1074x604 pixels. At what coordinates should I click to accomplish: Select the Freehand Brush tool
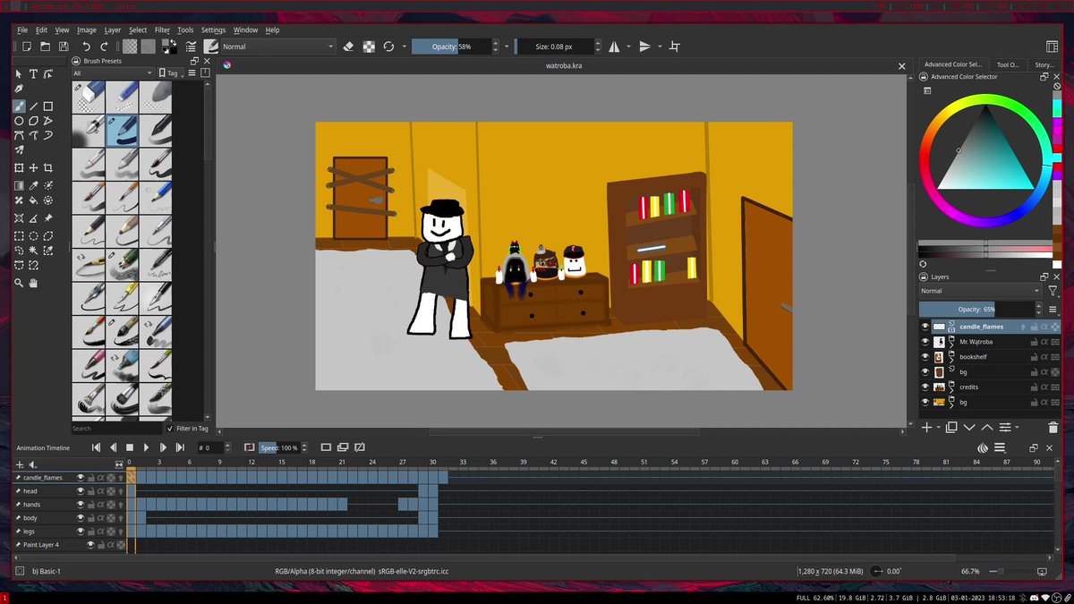click(19, 106)
